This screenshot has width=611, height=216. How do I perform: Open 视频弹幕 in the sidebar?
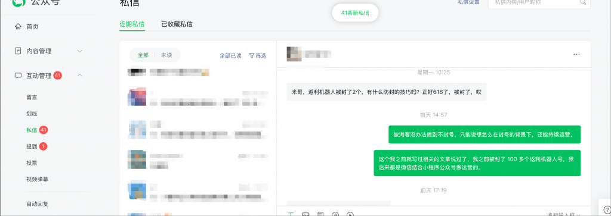click(37, 179)
